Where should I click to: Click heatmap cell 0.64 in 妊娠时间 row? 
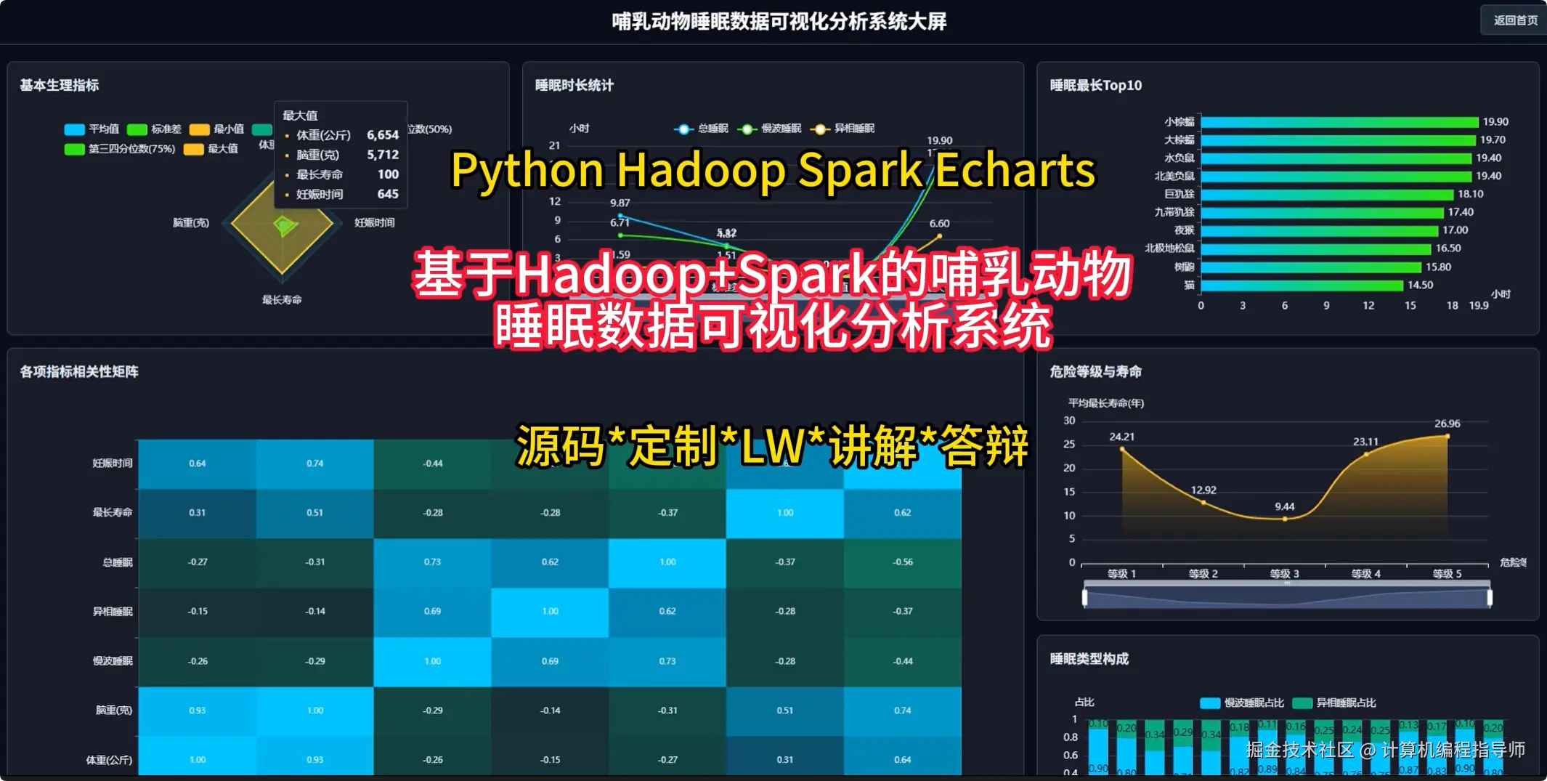tap(197, 464)
